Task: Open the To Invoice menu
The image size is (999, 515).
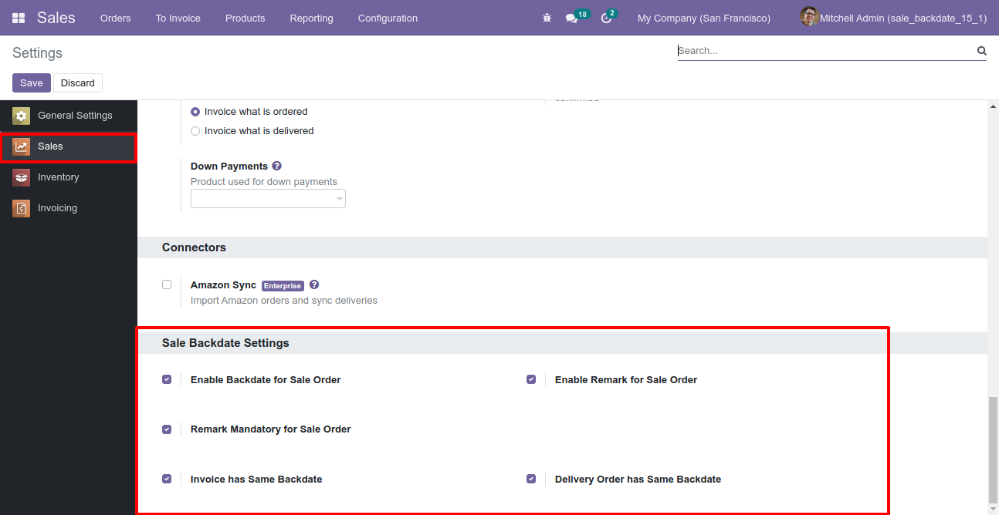Action: (x=178, y=18)
